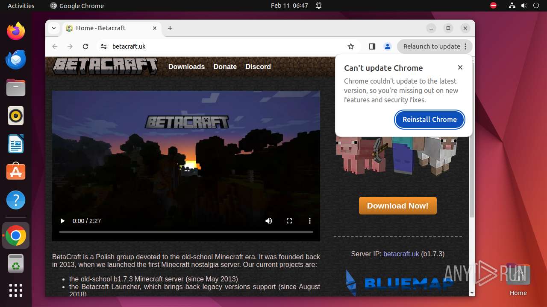Open network status icon in top bar
547x307 pixels.
[x=512, y=6]
